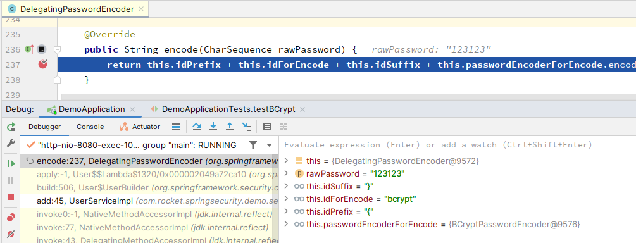Click Step Into toolbar icon

click(213, 127)
